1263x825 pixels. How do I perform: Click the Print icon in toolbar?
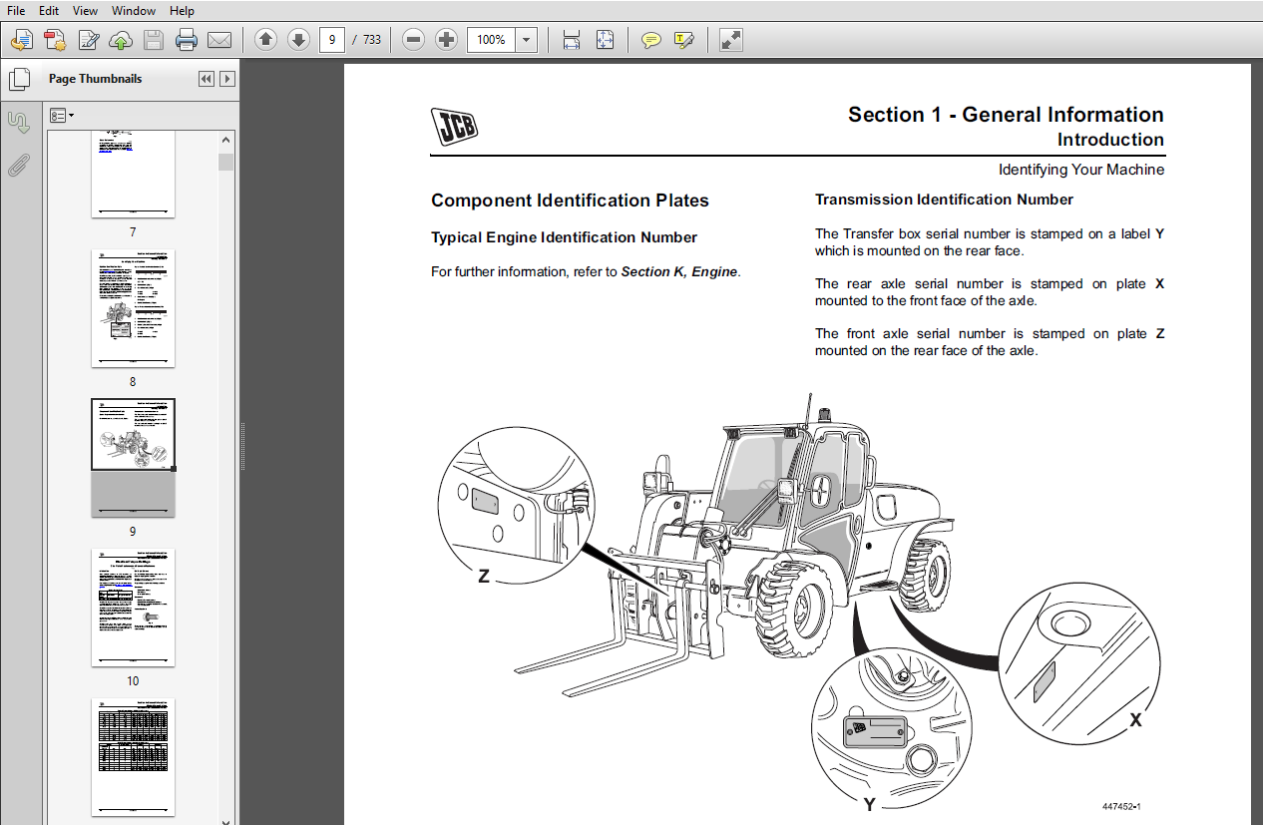187,40
